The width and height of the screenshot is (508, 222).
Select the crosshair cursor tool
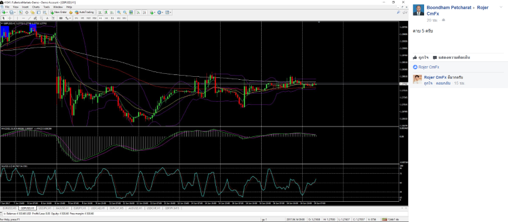tap(10, 18)
